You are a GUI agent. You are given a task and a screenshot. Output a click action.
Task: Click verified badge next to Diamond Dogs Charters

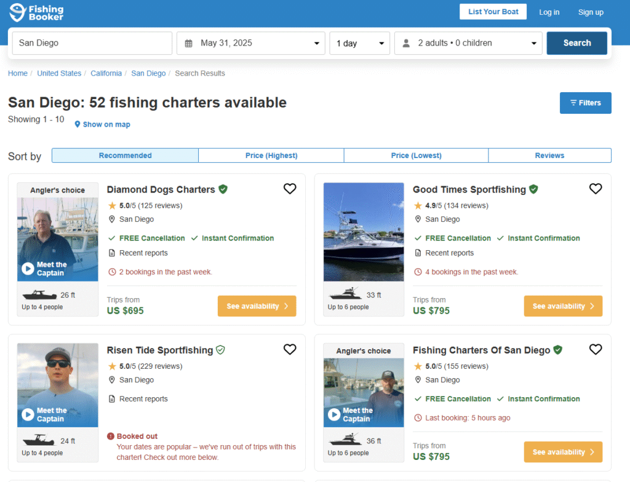click(x=223, y=189)
